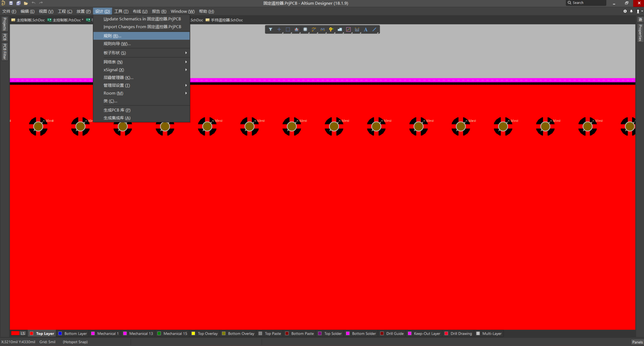This screenshot has height=346, width=644.
Task: Click the selection filter funnel icon
Action: pos(271,30)
